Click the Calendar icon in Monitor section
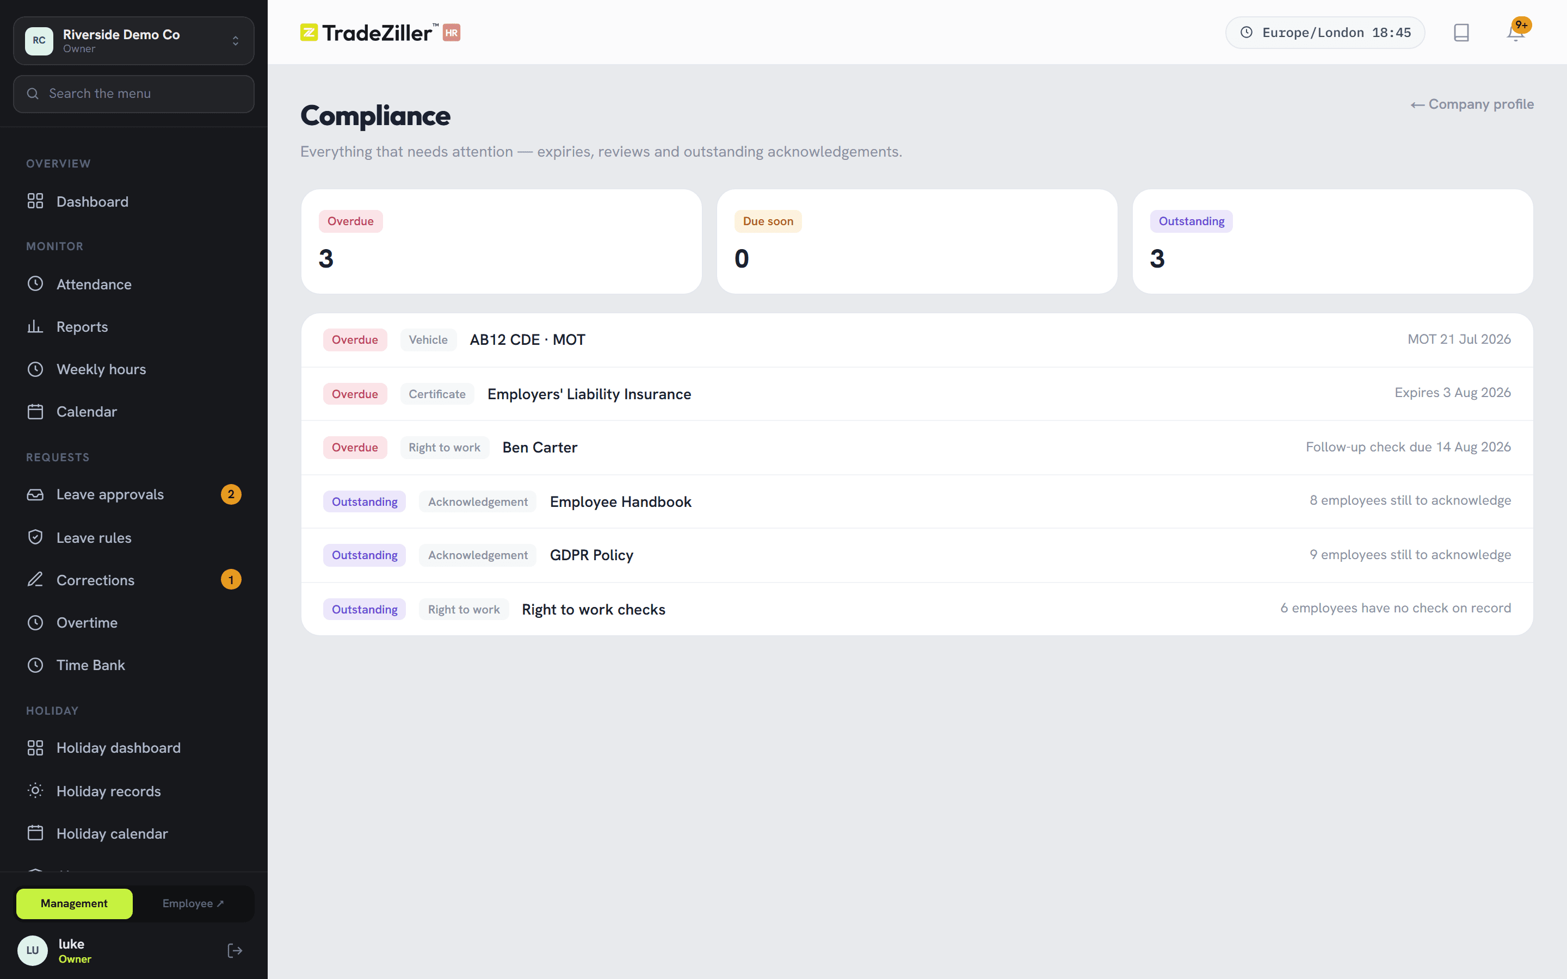 [x=35, y=411]
